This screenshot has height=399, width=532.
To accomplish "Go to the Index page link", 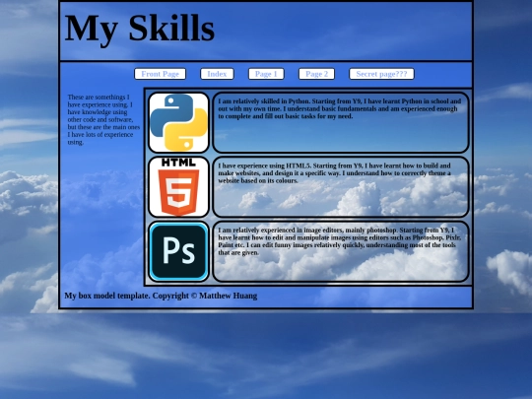I will click(217, 74).
